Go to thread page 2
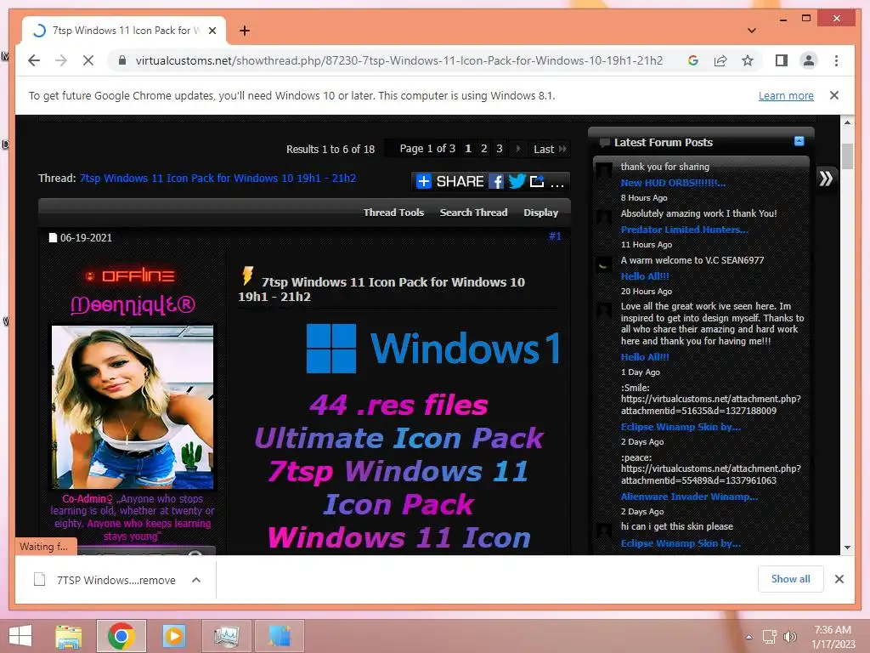The image size is (870, 653). (483, 148)
